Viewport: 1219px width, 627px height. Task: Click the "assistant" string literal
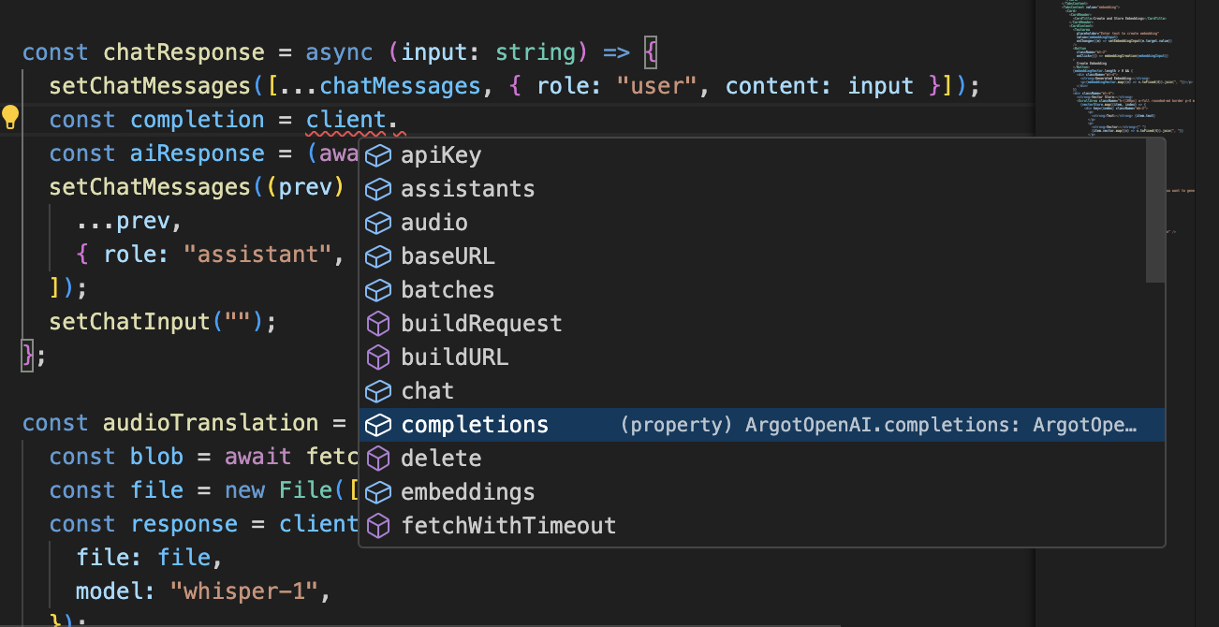(257, 255)
